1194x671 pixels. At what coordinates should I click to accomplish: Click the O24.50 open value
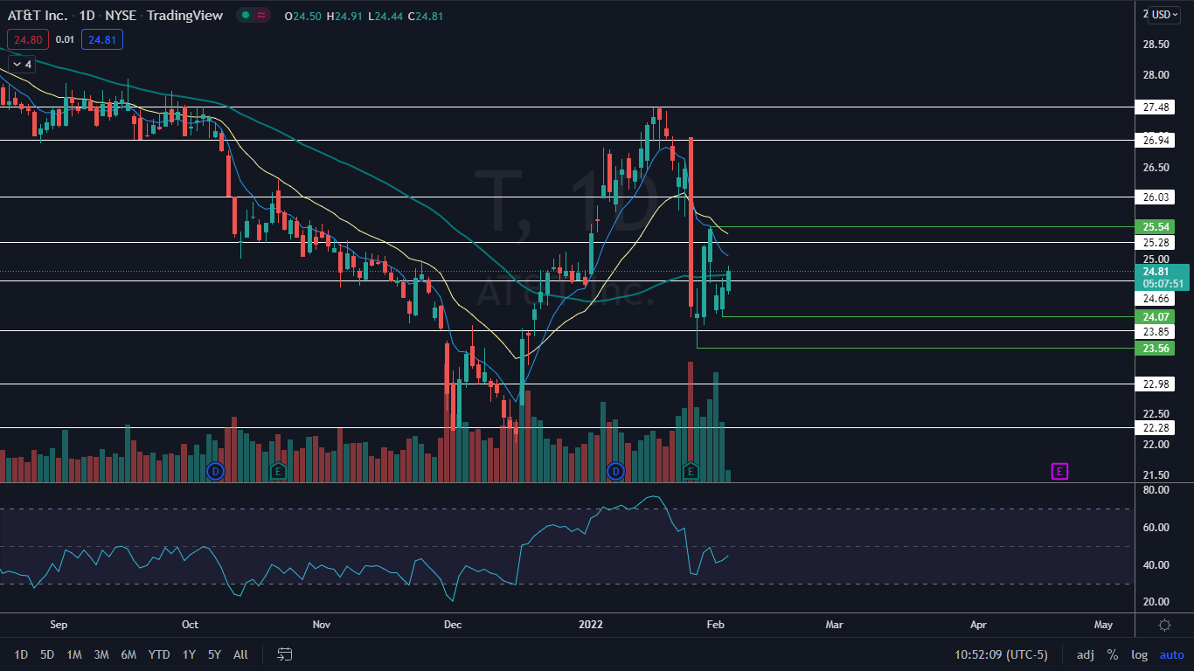click(x=303, y=16)
